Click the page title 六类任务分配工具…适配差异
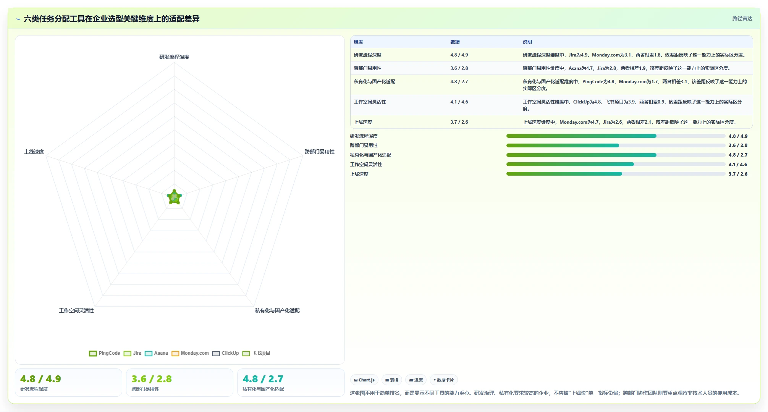The width and height of the screenshot is (768, 412). click(112, 19)
